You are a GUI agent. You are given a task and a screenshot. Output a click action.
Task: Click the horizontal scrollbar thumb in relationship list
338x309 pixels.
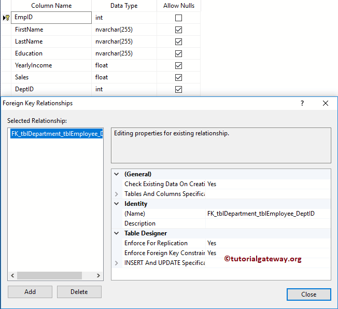49,275
